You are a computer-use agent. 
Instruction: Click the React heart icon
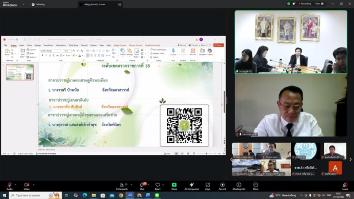coord(158,186)
